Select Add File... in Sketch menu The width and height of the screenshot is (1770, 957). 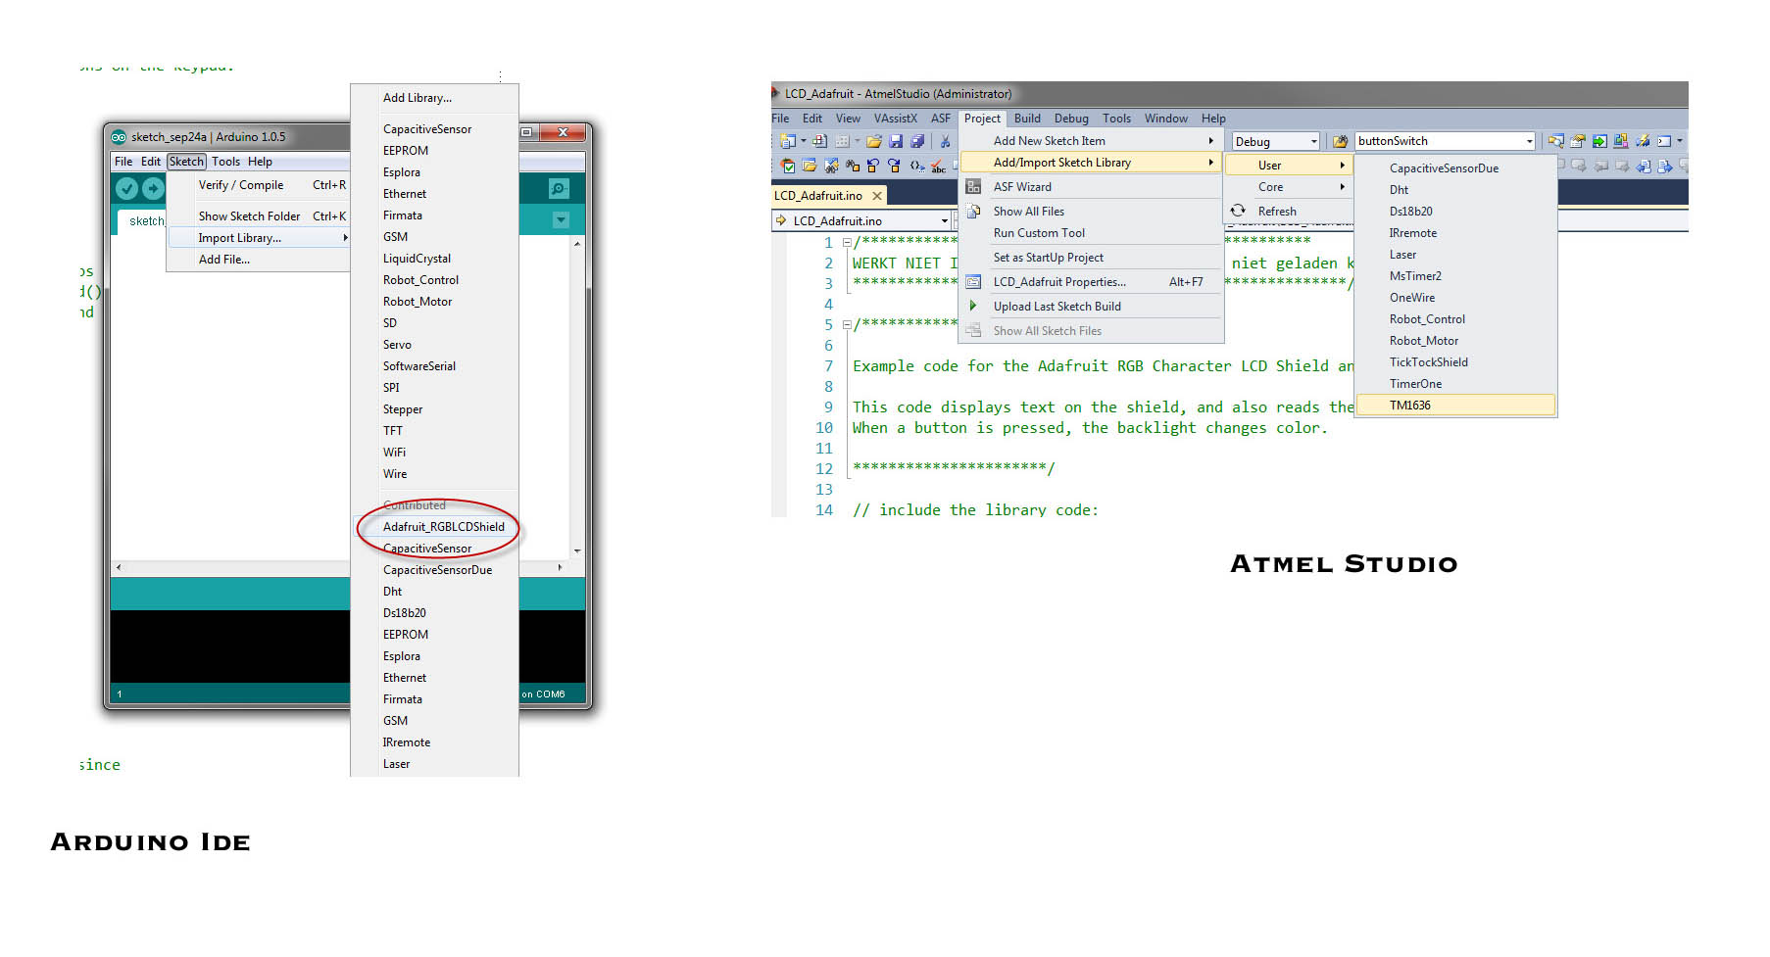pyautogui.click(x=259, y=260)
